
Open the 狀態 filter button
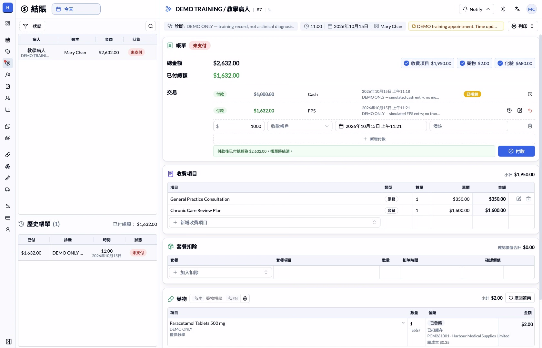(x=32, y=26)
